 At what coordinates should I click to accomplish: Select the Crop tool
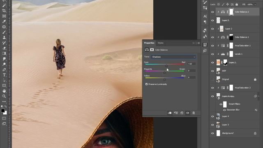pyautogui.click(x=4, y=11)
